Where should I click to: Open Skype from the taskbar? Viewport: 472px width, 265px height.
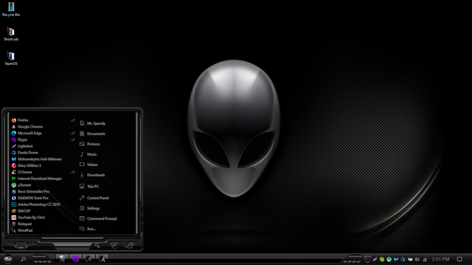click(x=76, y=259)
